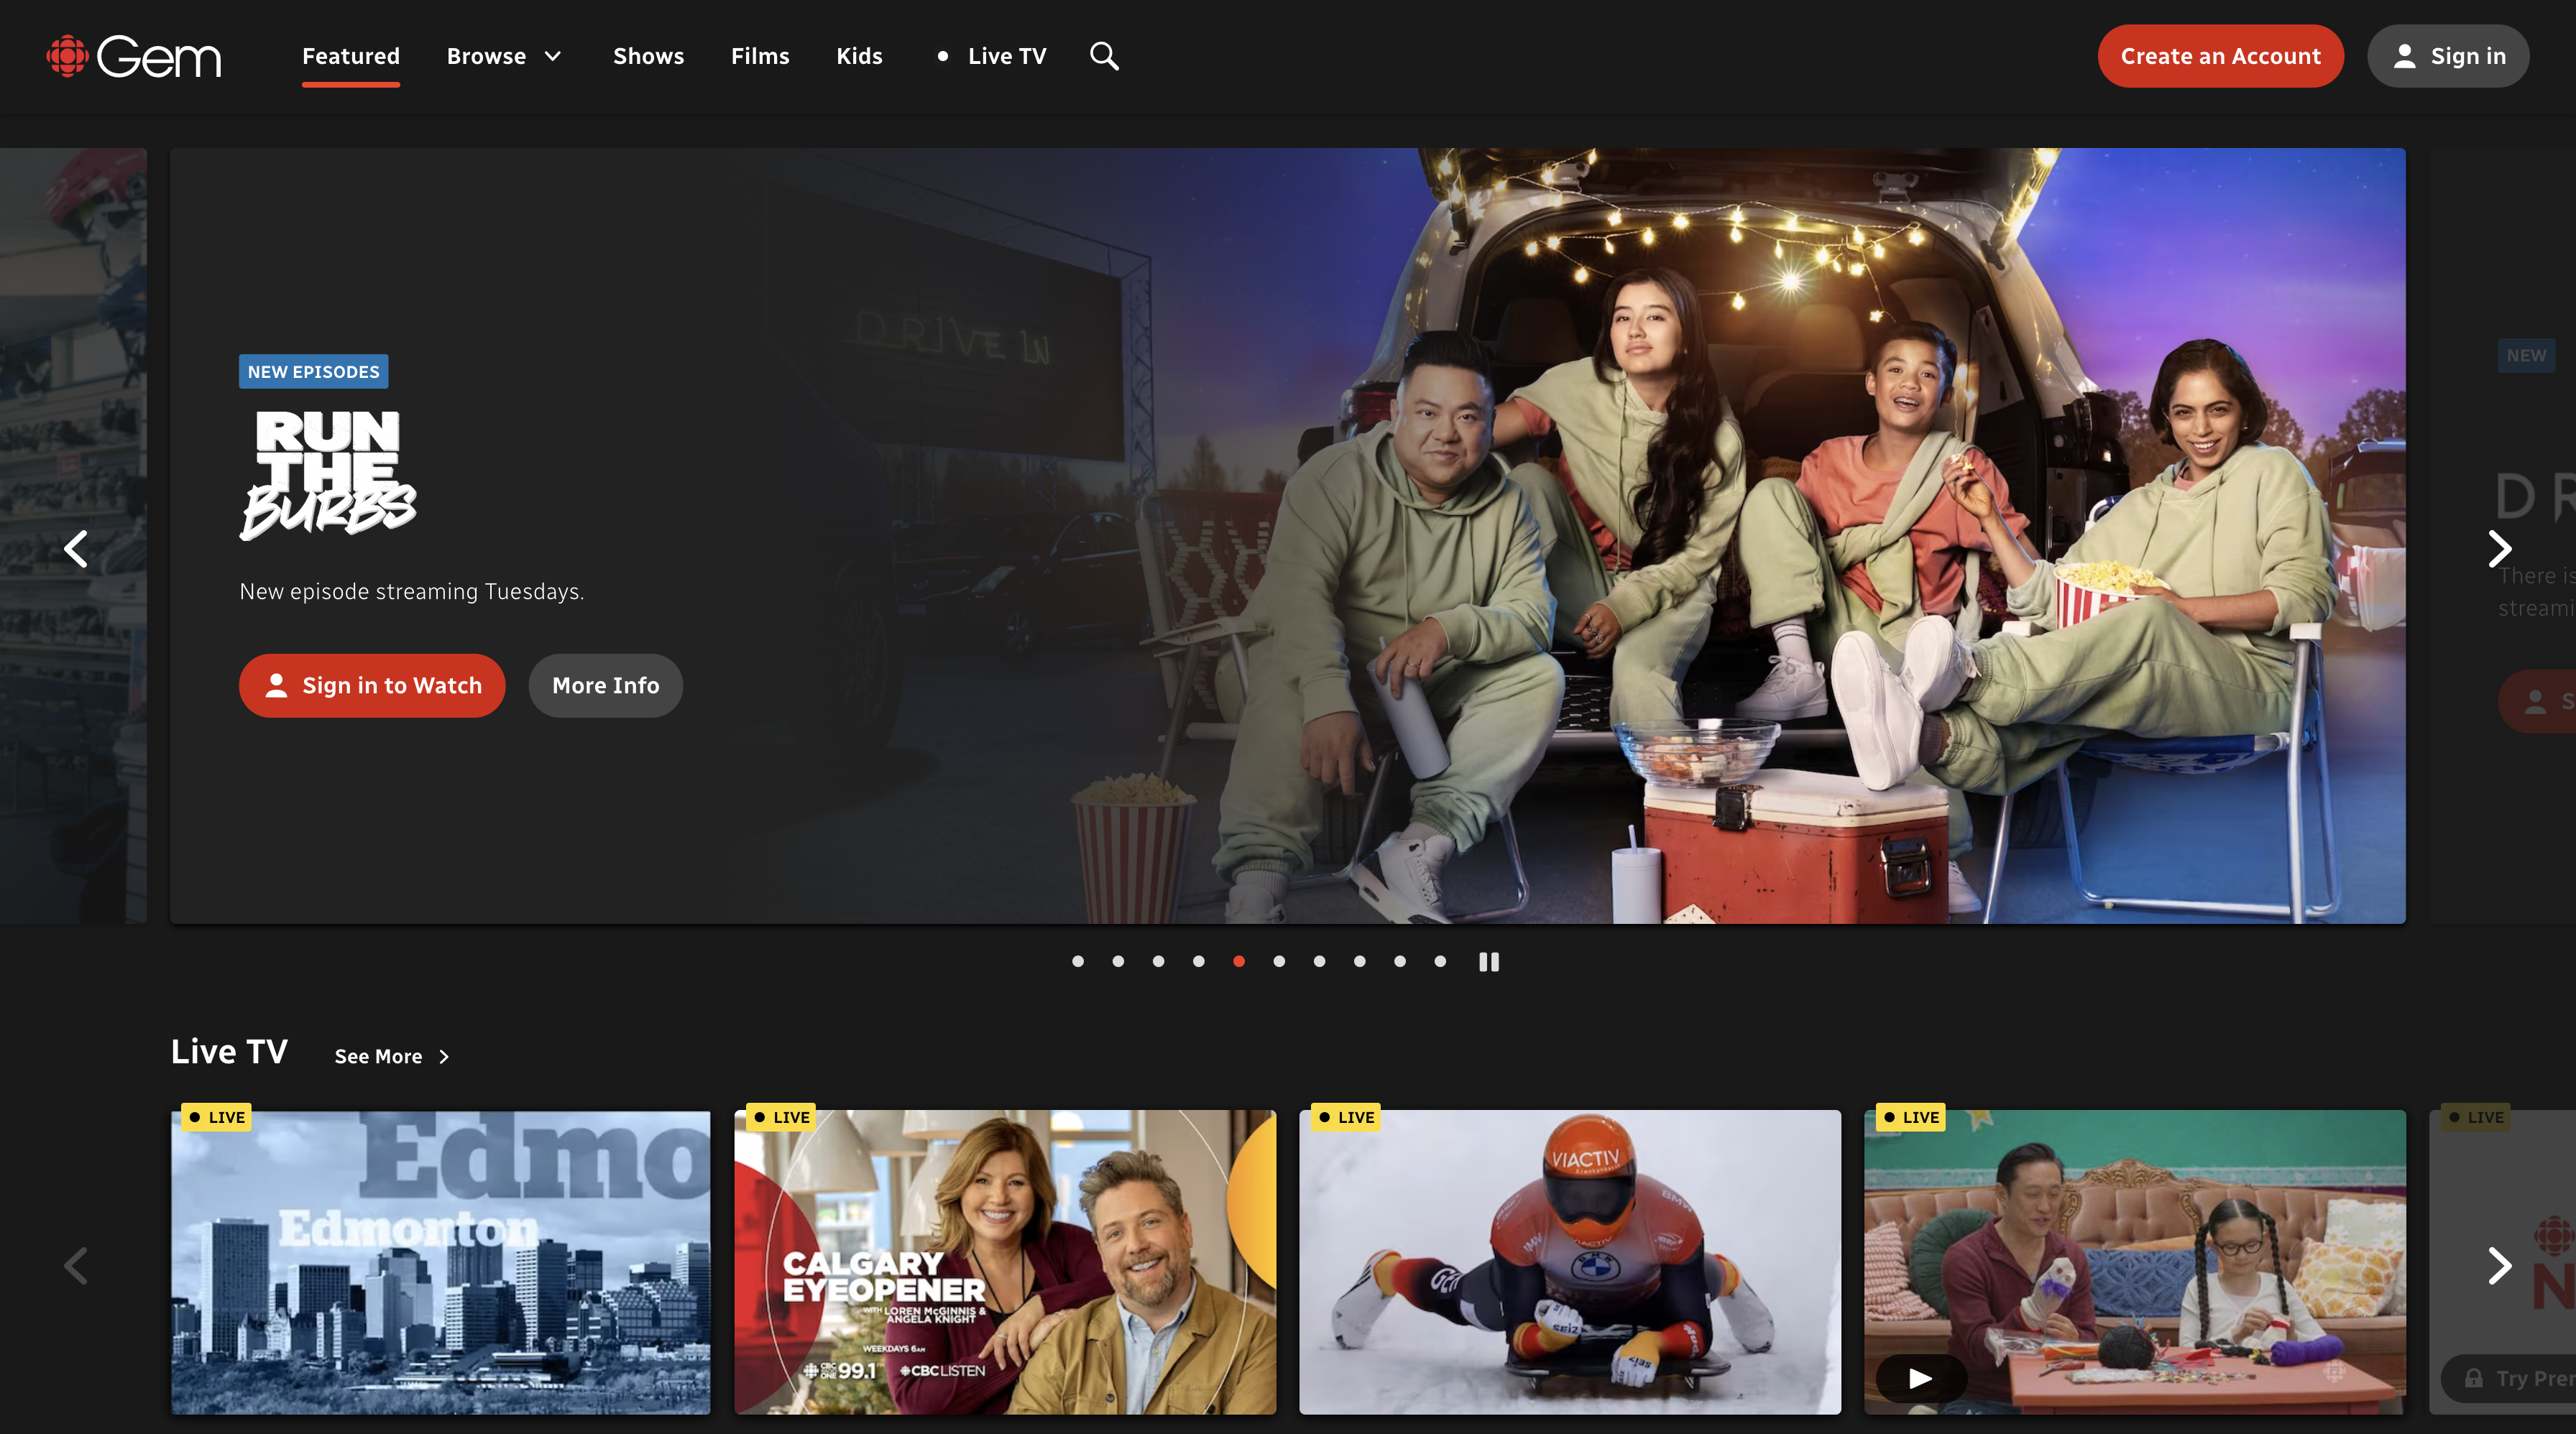Open the Films section
2576x1434 pixels.
(760, 56)
